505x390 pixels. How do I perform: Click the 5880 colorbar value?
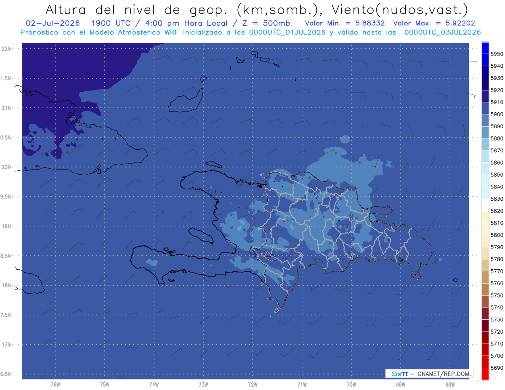(x=497, y=138)
